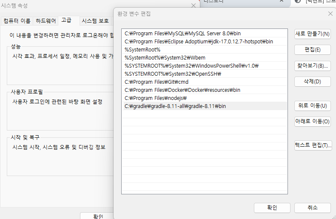Open 찾아보기(B)... folder browser
Image resolution: width=336 pixels, height=219 pixels.
click(x=313, y=65)
